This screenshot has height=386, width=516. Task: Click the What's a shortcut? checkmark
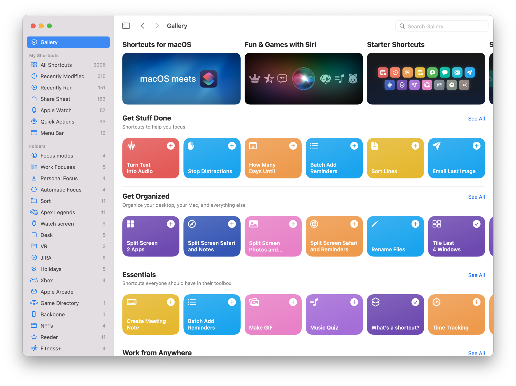[x=415, y=302]
